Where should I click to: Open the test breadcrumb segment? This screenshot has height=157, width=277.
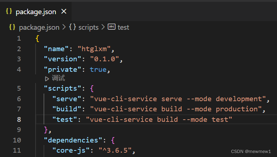[123, 28]
